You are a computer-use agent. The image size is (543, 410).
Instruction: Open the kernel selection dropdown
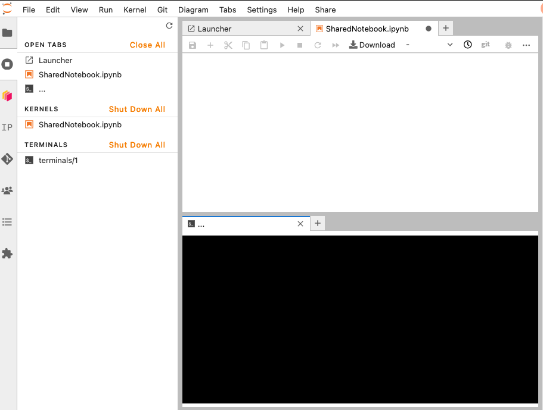[x=449, y=44]
